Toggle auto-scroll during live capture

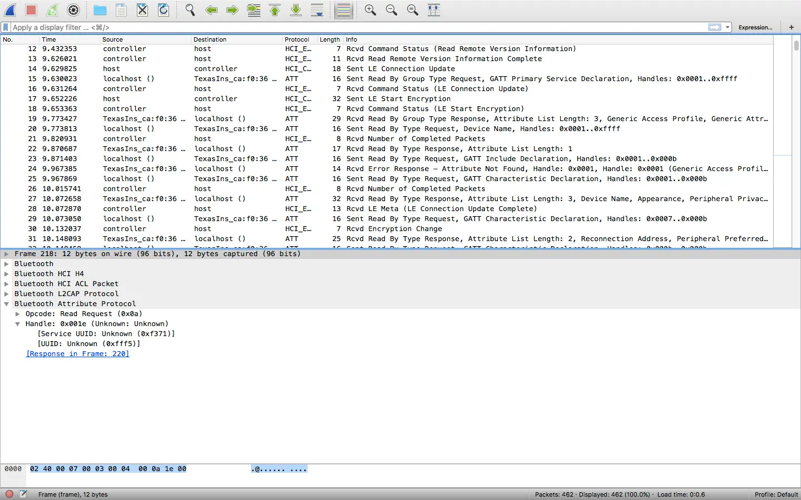pyautogui.click(x=317, y=10)
